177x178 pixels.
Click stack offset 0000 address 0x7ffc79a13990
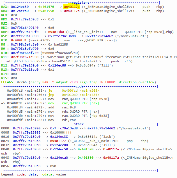27,128
